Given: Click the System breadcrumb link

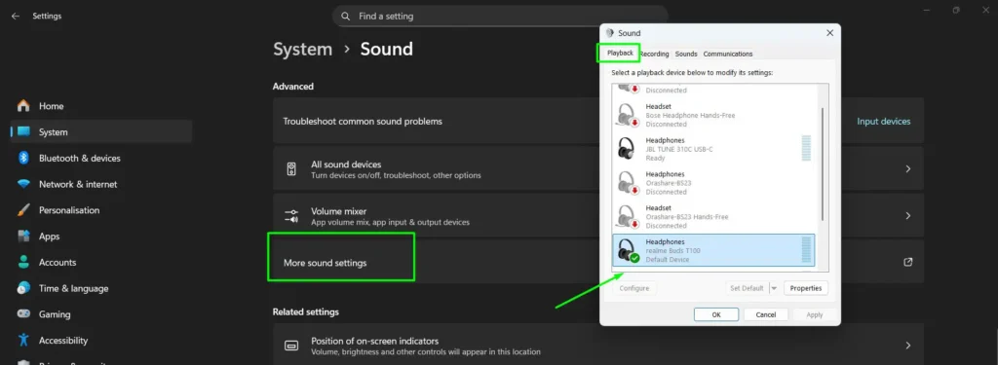Looking at the screenshot, I should [302, 49].
